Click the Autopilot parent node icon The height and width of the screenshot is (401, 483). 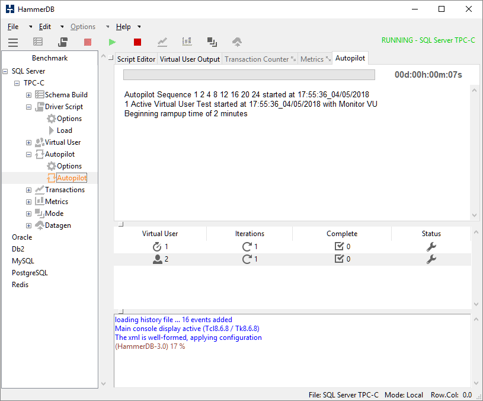(40, 154)
